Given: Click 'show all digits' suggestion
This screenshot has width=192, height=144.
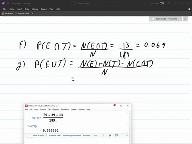Looking at the screenshot, I should [38, 135].
